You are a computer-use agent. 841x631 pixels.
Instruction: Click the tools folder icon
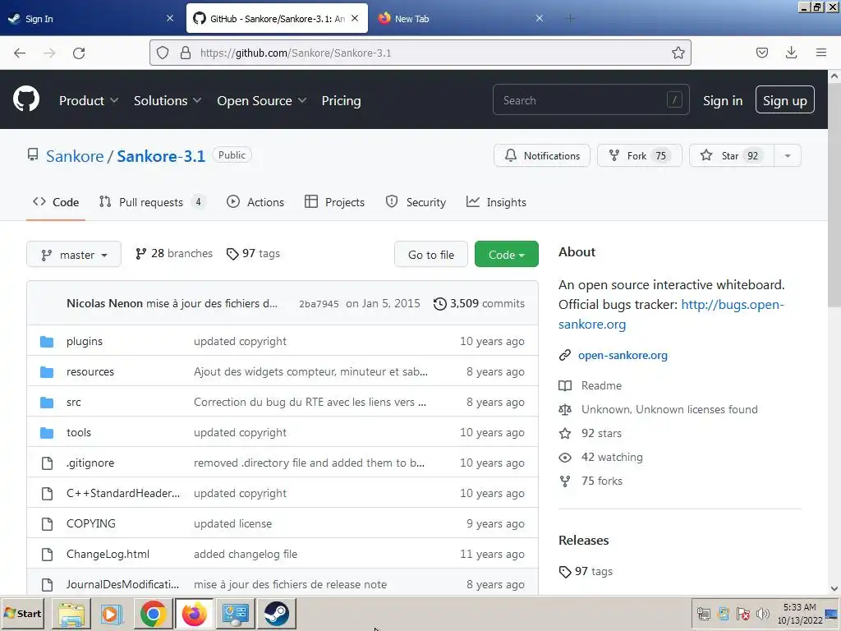[47, 432]
